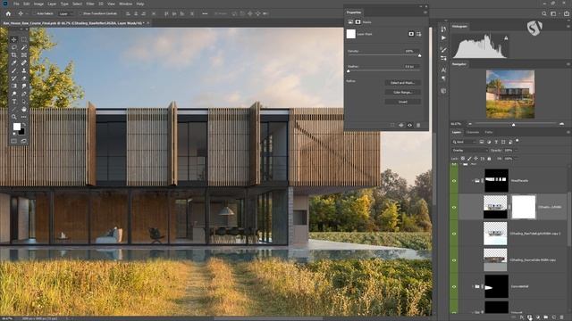Select the Move tool in toolbox
Screen dimensions: 572x321
click(14, 39)
